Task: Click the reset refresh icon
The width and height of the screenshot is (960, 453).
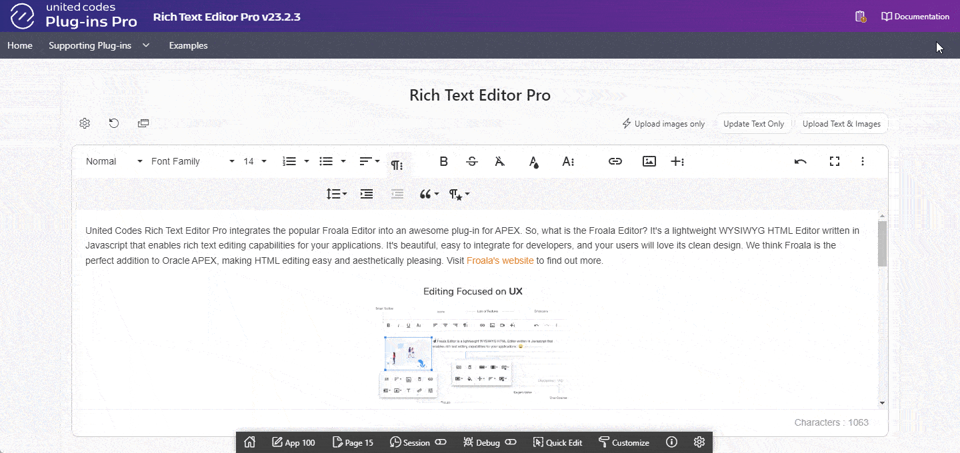Action: click(114, 123)
